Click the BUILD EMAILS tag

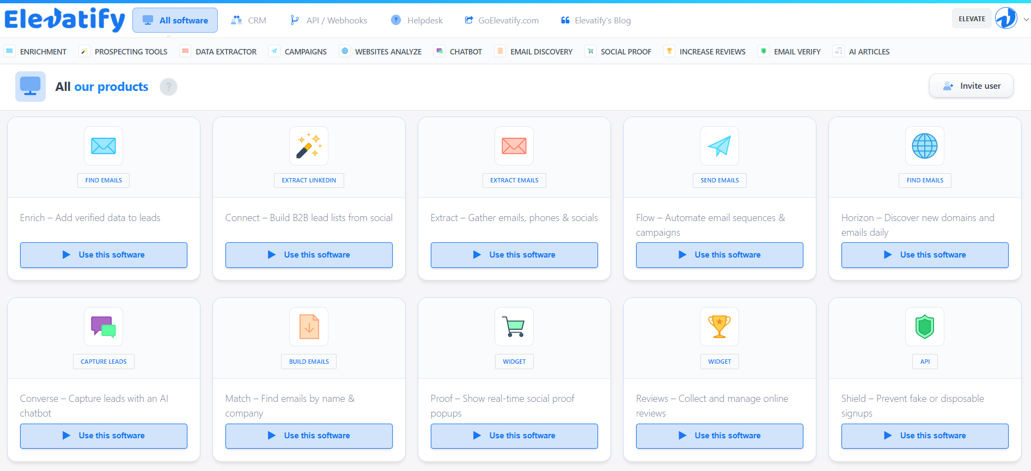click(309, 362)
